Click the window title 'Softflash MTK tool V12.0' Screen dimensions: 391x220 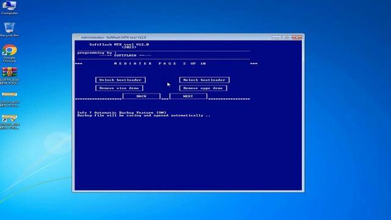click(126, 37)
